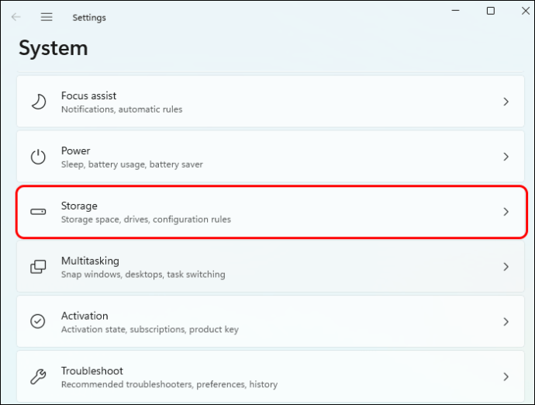Expand Multitasking via right chevron
This screenshot has width=535, height=405.
[x=506, y=267]
